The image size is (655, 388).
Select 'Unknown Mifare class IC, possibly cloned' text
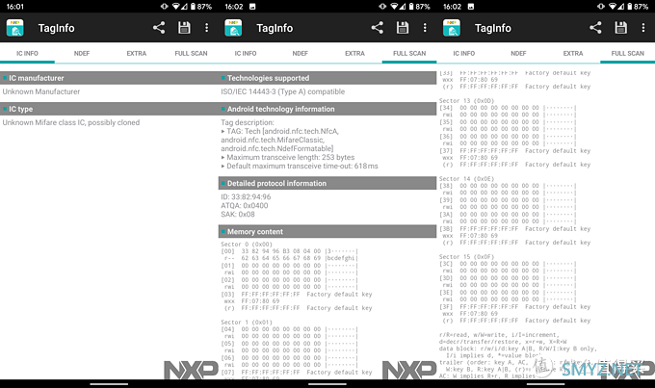71,122
